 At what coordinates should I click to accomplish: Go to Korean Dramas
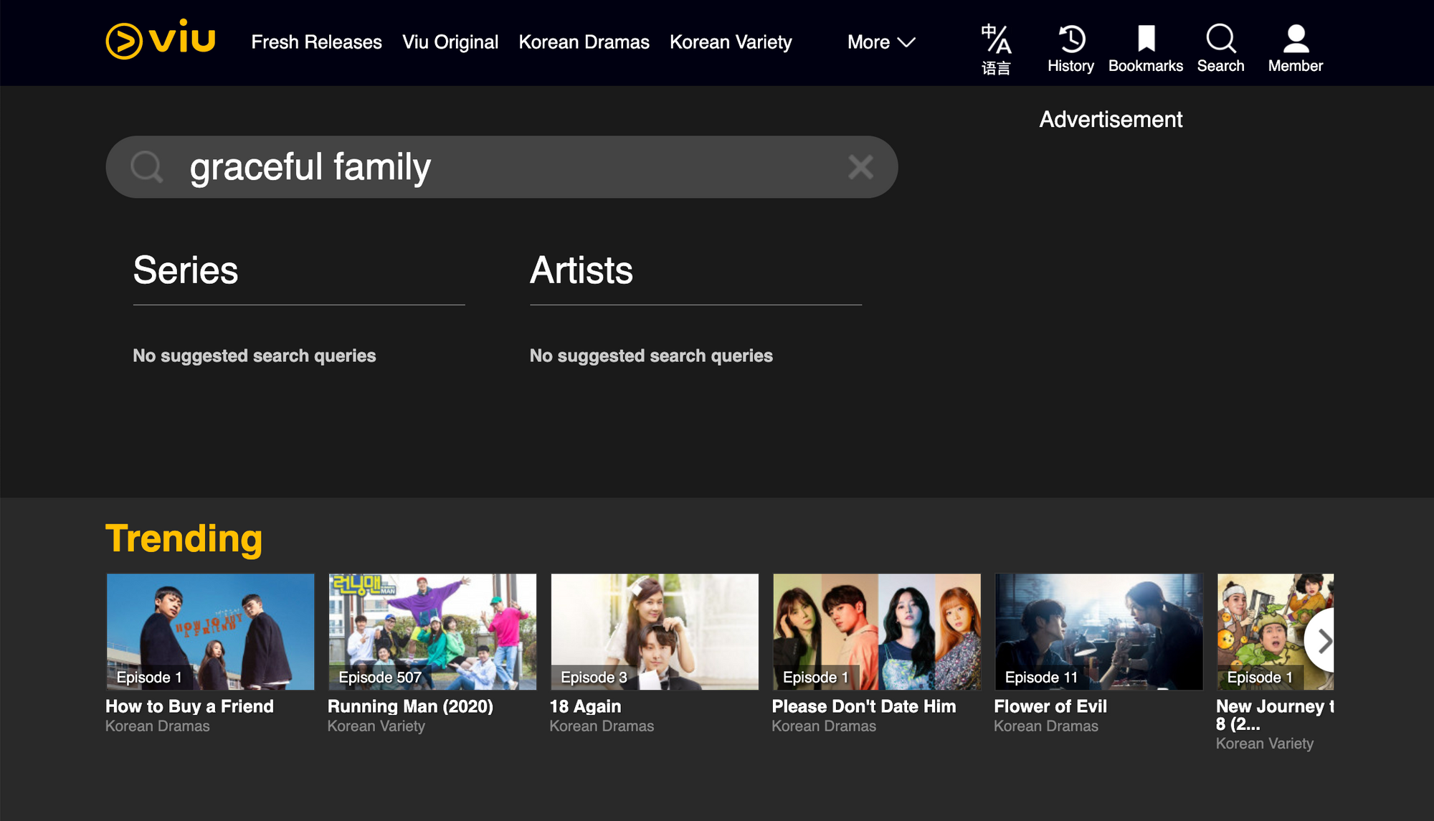click(584, 42)
